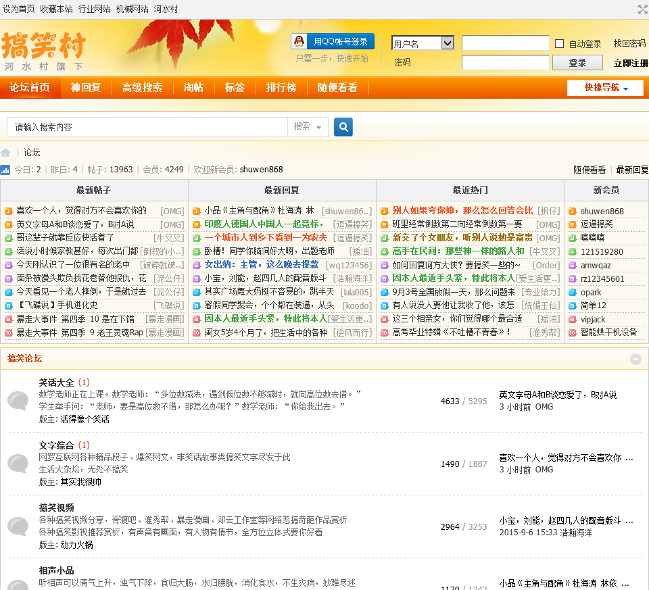The height and width of the screenshot is (590, 649).
Task: Expand the 快捷导航 menu
Action: coord(606,88)
